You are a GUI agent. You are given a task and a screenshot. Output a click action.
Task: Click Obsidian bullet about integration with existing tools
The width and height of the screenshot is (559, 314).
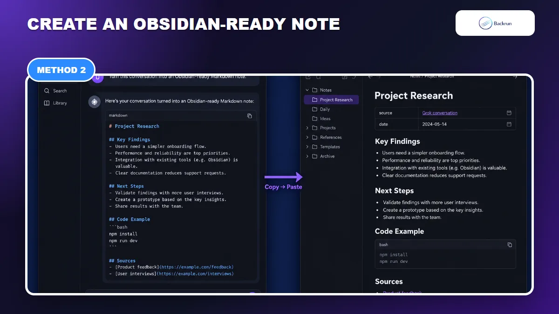coord(444,168)
